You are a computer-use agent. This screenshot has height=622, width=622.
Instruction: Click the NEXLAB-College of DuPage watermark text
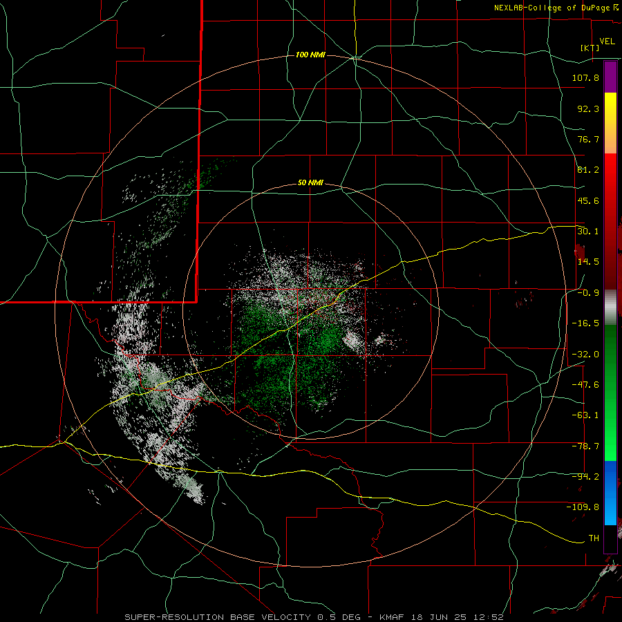(556, 8)
